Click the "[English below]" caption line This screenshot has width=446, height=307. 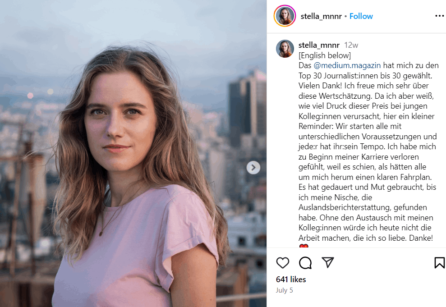324,55
